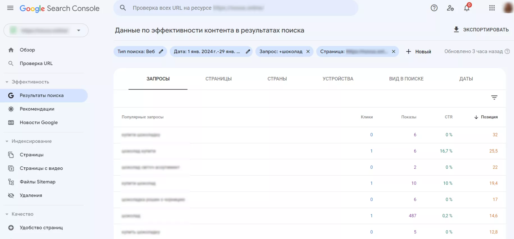
Task: Open Удобство страниц report
Action: 41,228
